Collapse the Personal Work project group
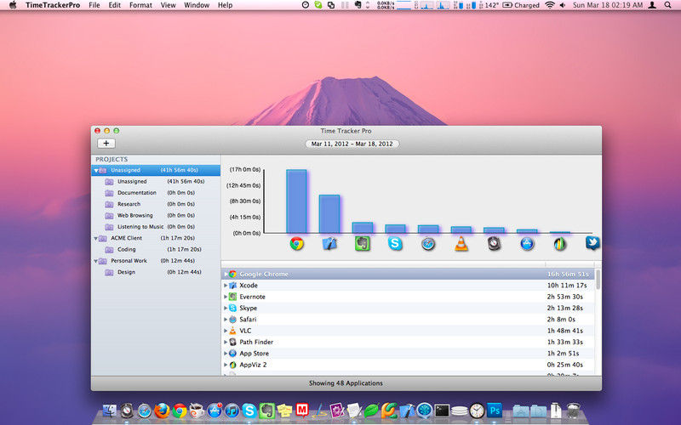Viewport: 681px width, 425px height. click(x=96, y=261)
